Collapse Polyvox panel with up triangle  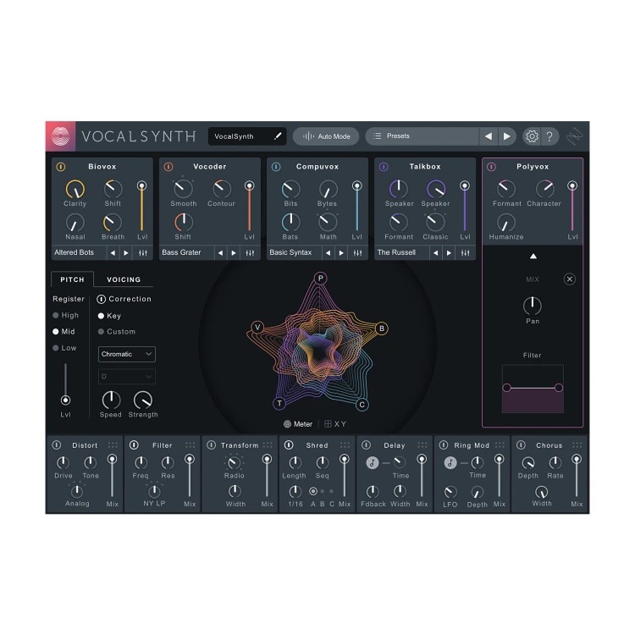click(533, 256)
